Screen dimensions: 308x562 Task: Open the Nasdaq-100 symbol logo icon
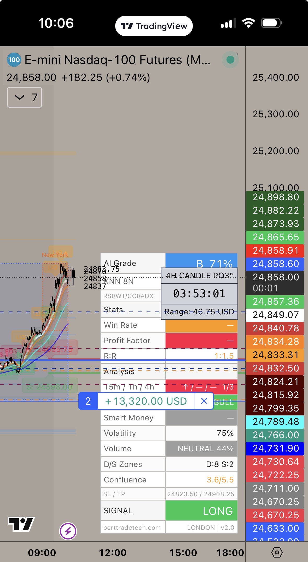pyautogui.click(x=14, y=60)
